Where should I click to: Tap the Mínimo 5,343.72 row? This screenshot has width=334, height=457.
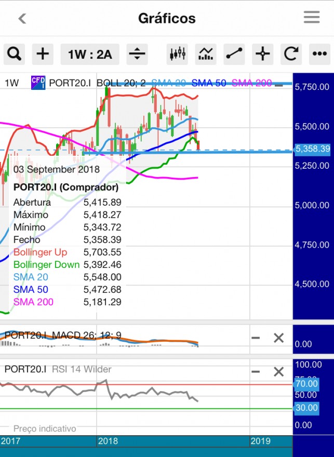click(x=68, y=227)
